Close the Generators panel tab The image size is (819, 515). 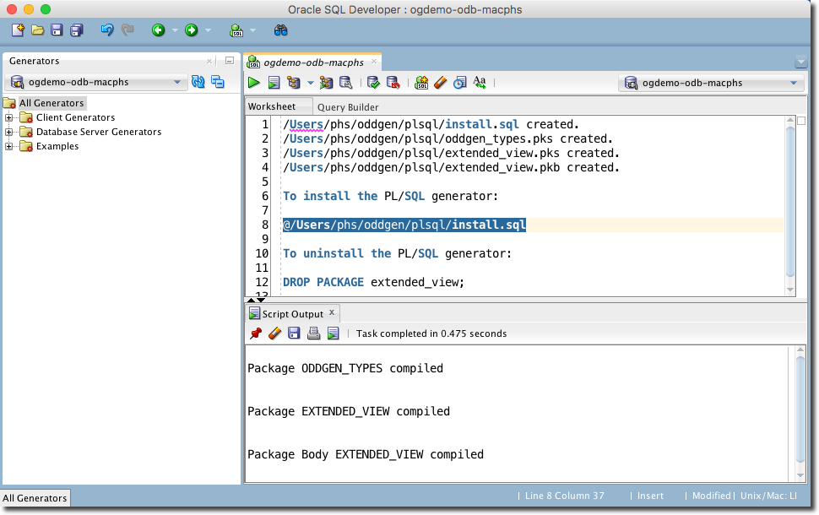[209, 61]
